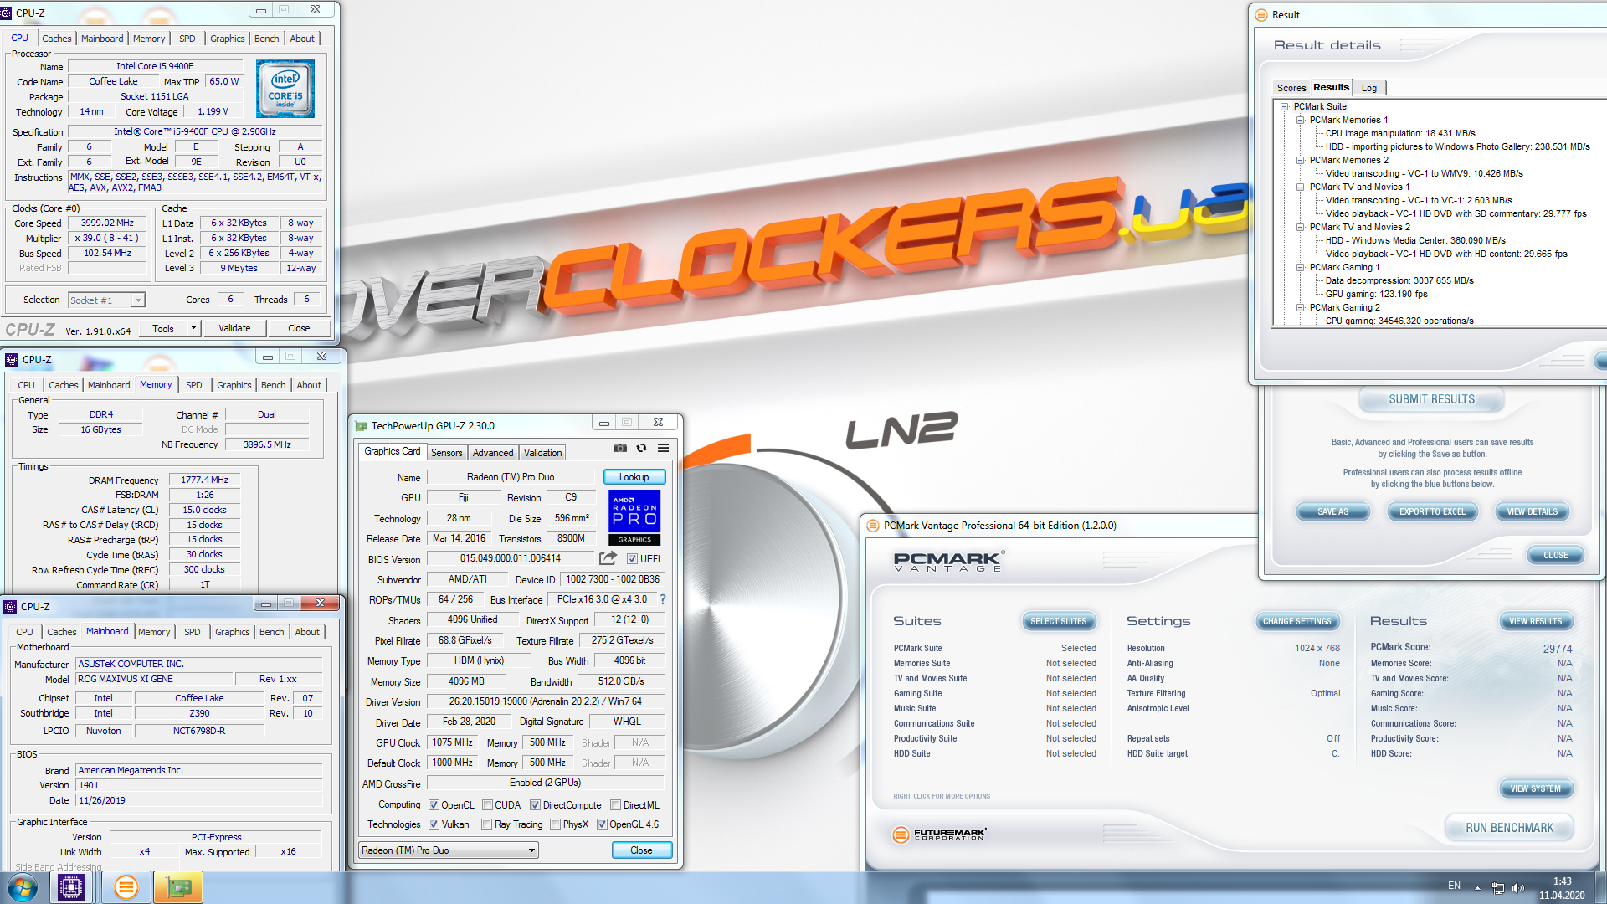Click the GPU-Z refresh icon
The image size is (1607, 904).
pyautogui.click(x=641, y=449)
